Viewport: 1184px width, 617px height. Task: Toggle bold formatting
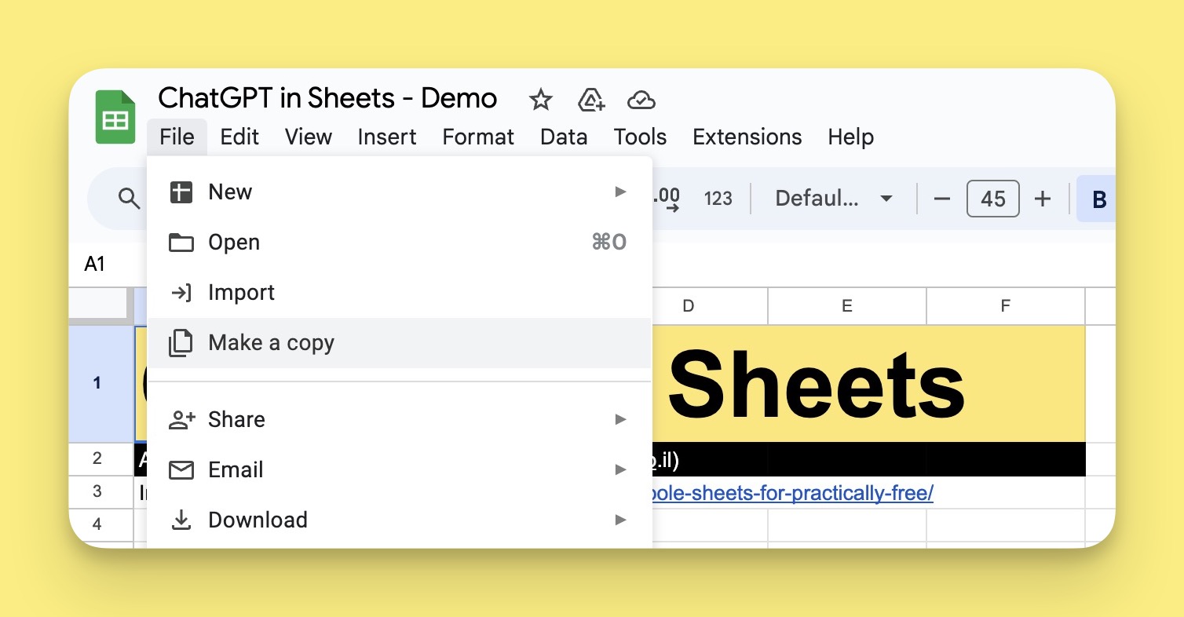(1096, 199)
